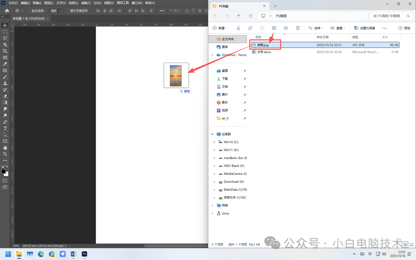Click the Cut icon in Explorer toolbar
416x260 pixels.
click(238, 28)
